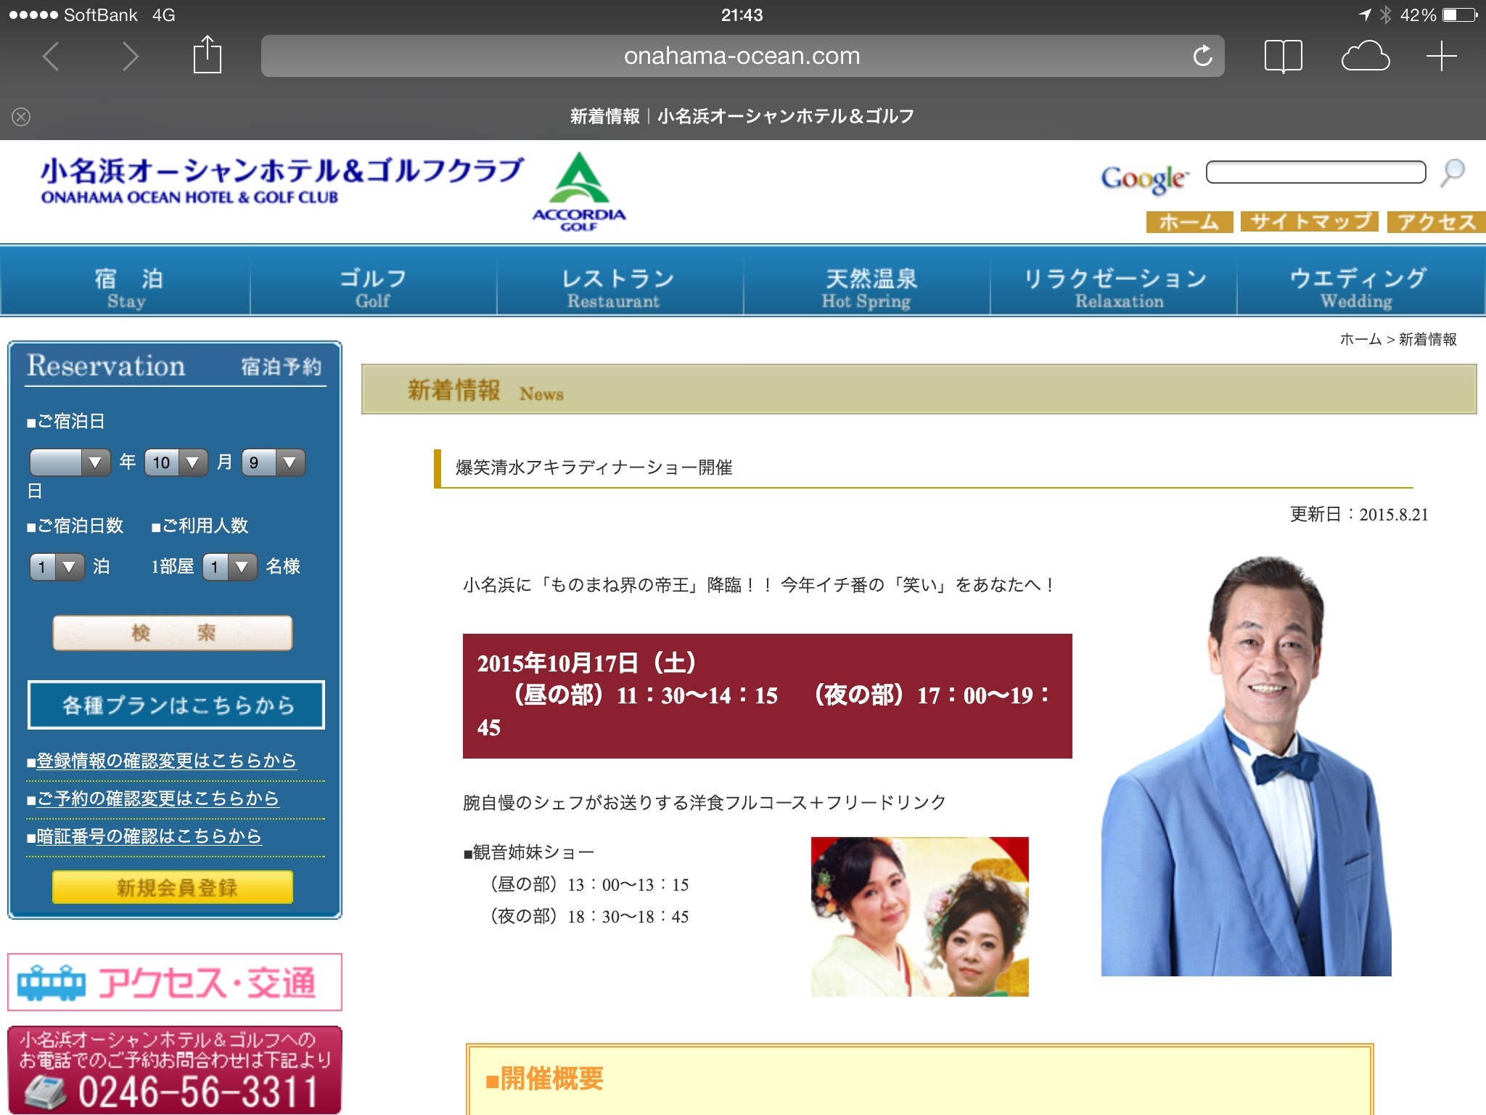Tap the 21:43 clock in status bar

point(742,15)
